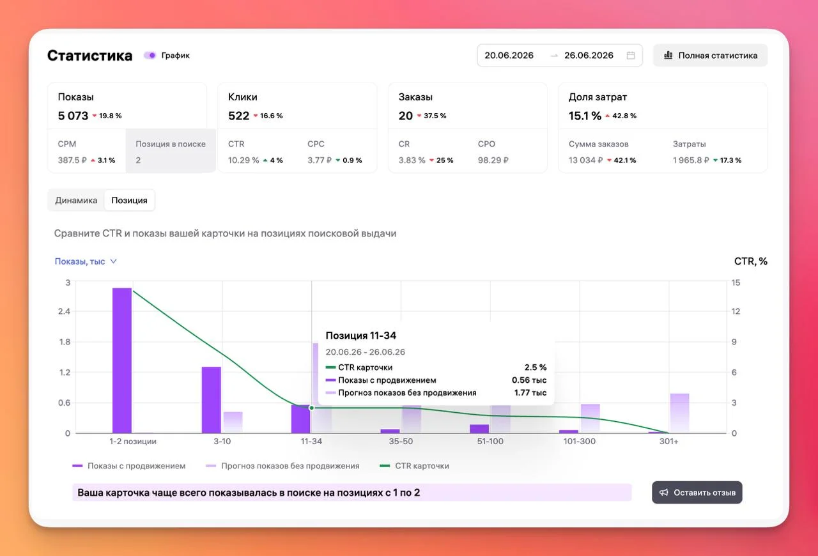Click the megaphone icon in Оставить отзыв
This screenshot has width=818, height=556.
pos(664,493)
